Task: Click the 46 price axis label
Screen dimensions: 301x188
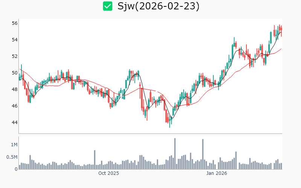Action: (x=14, y=106)
